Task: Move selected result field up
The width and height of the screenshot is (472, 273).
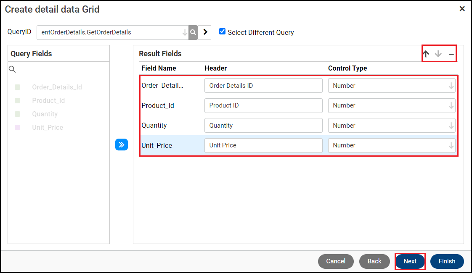Action: (x=426, y=54)
